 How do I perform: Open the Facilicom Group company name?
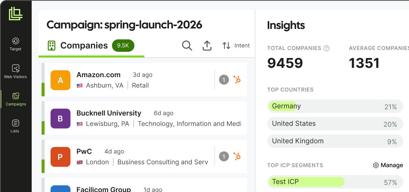click(104, 189)
